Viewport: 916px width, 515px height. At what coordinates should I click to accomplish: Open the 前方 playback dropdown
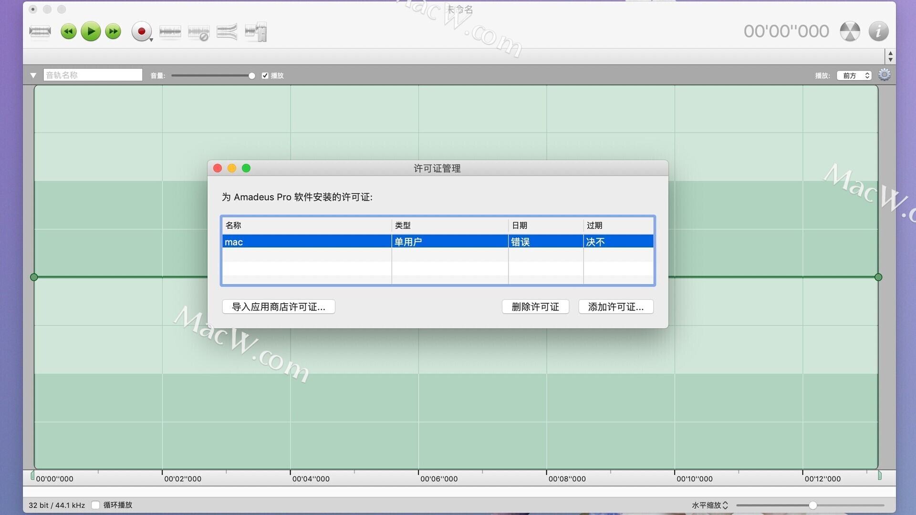[x=854, y=75]
